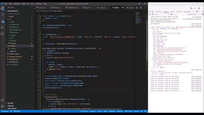Switch to the routes.js editor tab
This screenshot has width=204, height=115.
pyautogui.click(x=101, y=8)
